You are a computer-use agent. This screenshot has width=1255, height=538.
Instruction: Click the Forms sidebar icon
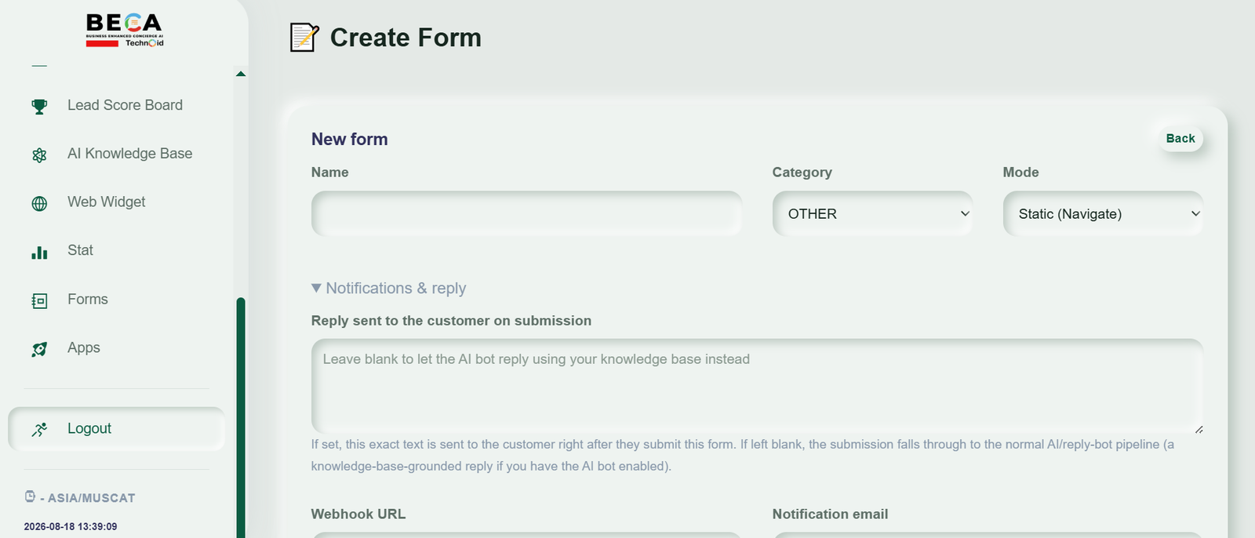(x=39, y=300)
